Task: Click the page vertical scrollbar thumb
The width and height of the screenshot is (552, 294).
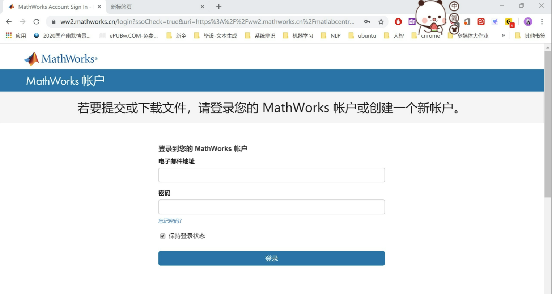Action: 548,124
